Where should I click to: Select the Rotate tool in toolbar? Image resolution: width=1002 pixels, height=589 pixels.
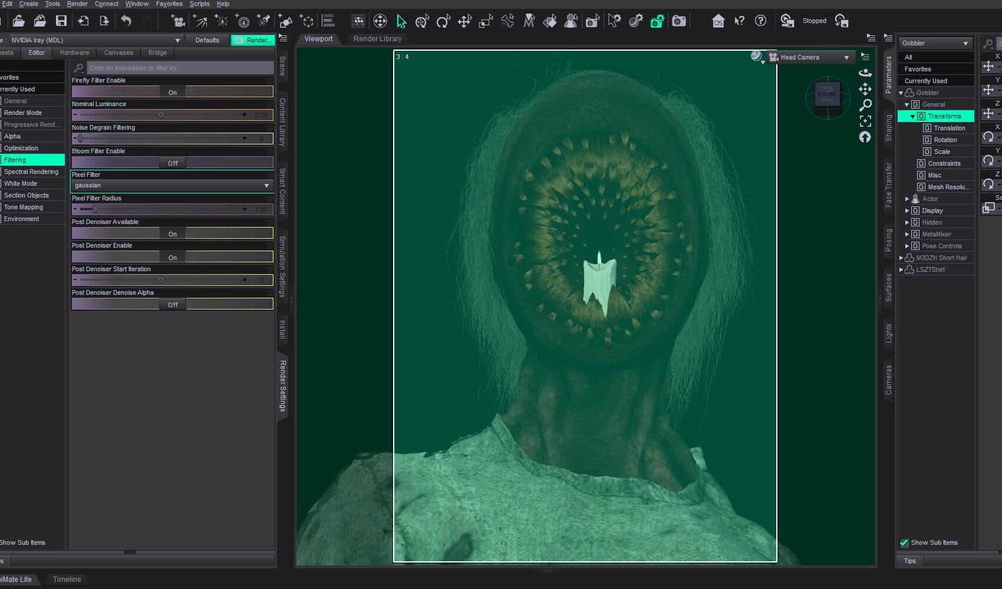(443, 22)
